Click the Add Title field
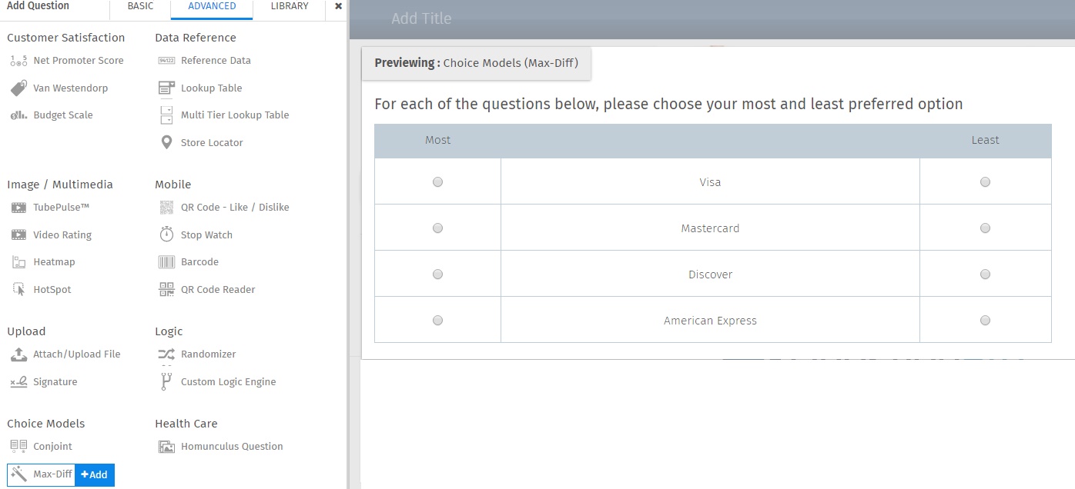 tap(424, 18)
